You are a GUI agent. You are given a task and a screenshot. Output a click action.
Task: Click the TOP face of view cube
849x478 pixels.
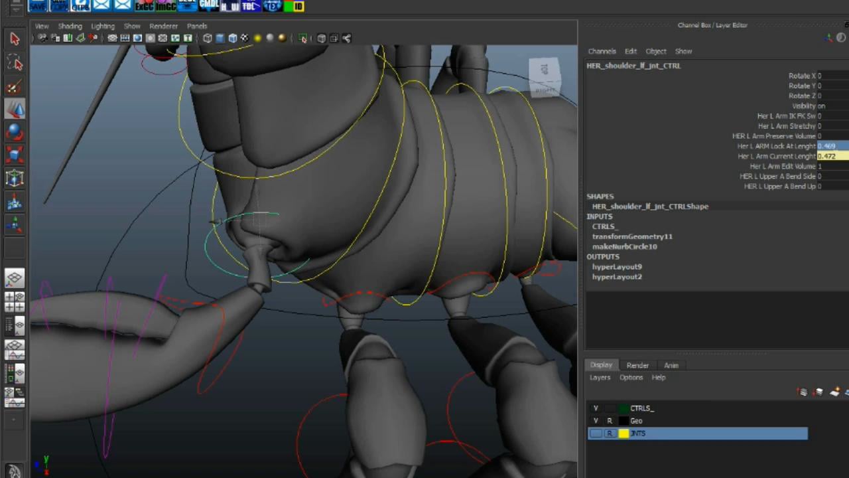pyautogui.click(x=544, y=68)
